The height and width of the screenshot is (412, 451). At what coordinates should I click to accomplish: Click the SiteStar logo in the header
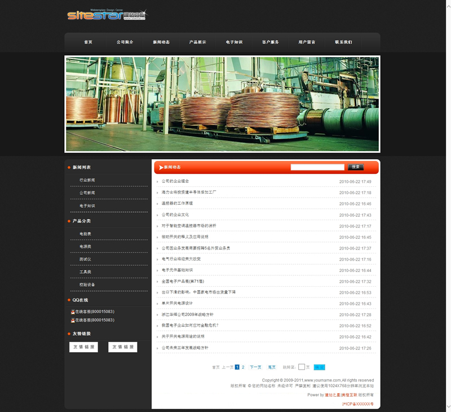coord(106,15)
